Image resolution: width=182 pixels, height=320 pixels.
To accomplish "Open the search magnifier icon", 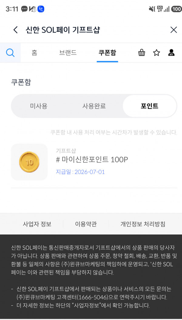I will (10, 53).
